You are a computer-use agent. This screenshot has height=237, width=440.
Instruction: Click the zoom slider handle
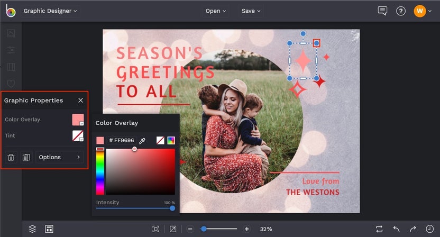pos(204,229)
